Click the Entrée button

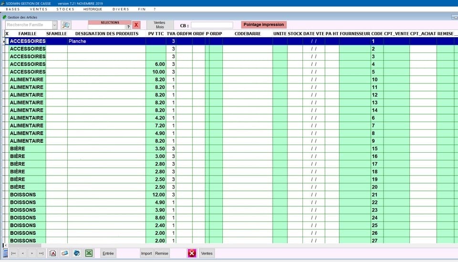108,253
